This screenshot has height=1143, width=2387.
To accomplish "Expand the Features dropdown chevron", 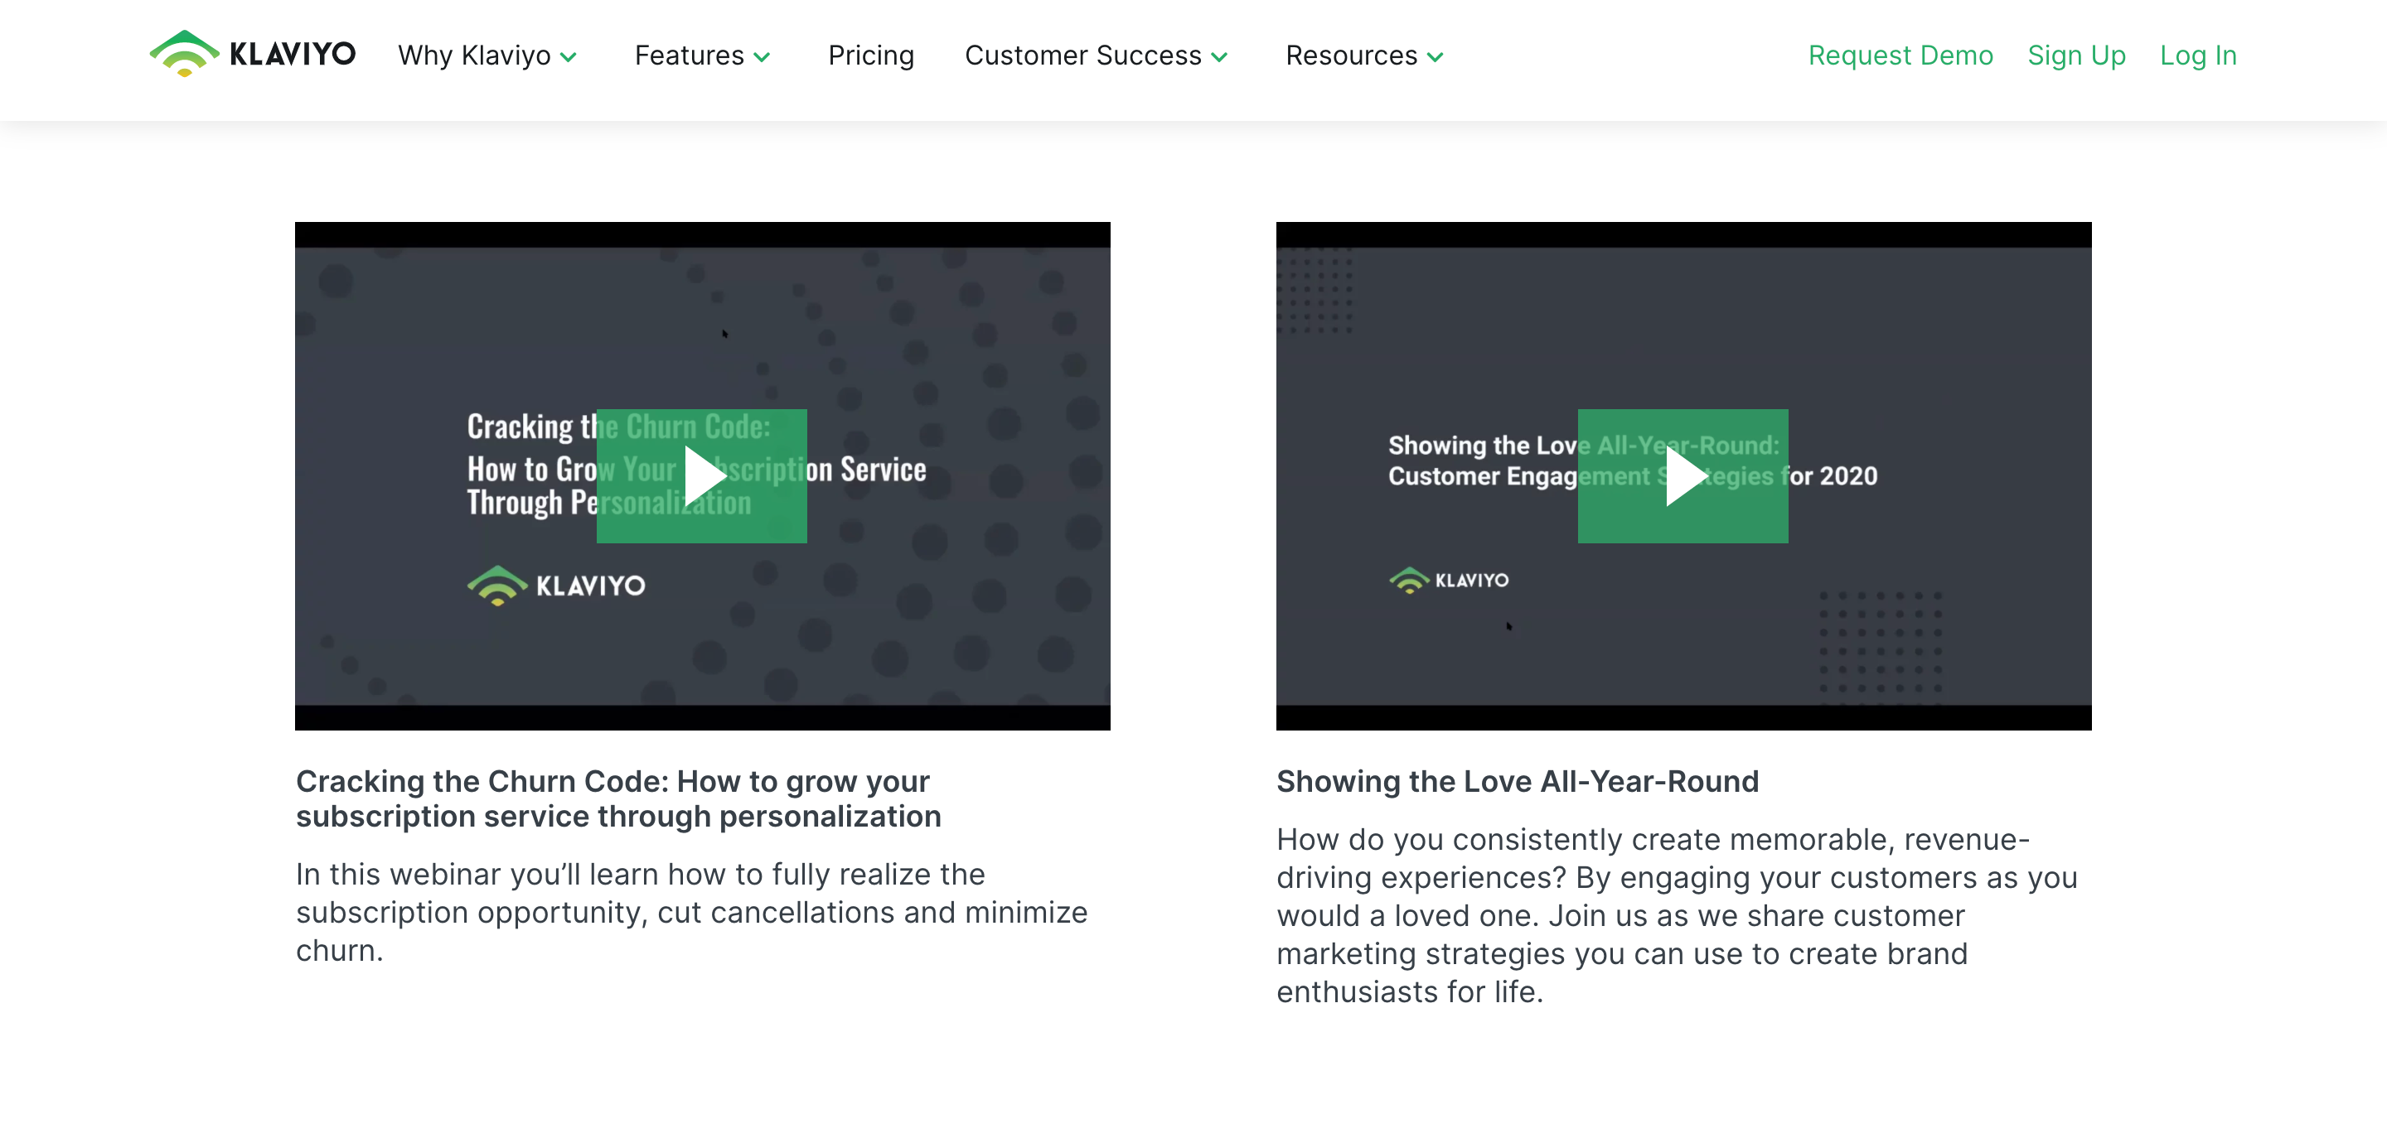I will coord(762,57).
